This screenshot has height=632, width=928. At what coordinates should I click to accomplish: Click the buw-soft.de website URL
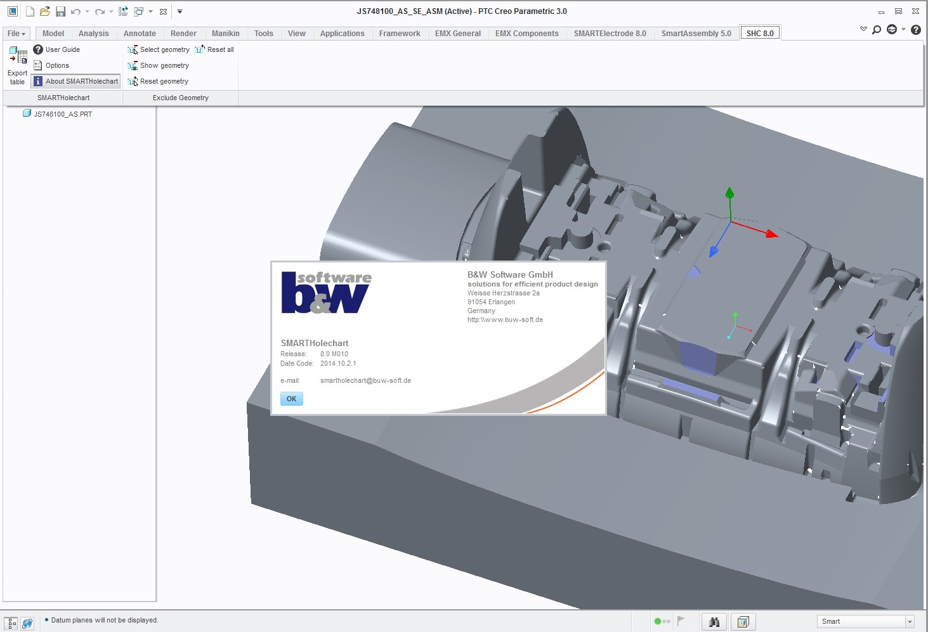tap(505, 320)
